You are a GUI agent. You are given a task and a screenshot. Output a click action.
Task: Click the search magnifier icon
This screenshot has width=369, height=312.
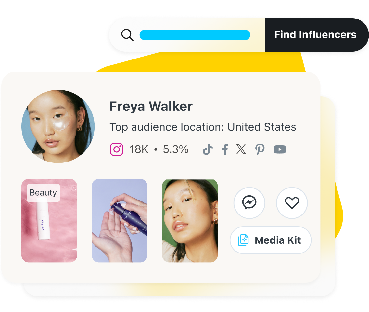point(127,35)
